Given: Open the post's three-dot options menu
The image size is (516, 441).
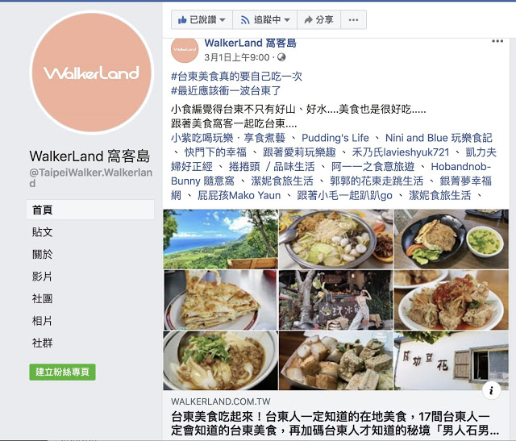Looking at the screenshot, I should tap(497, 41).
